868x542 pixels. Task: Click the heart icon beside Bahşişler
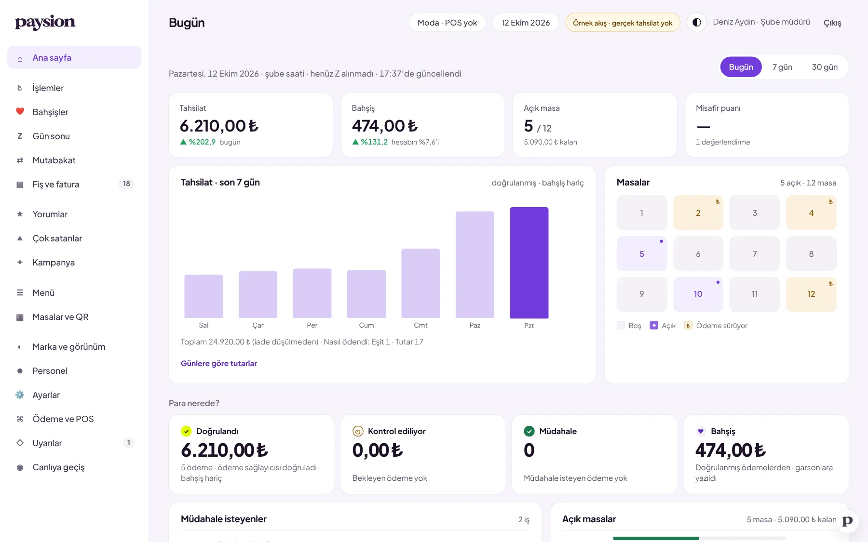20,112
